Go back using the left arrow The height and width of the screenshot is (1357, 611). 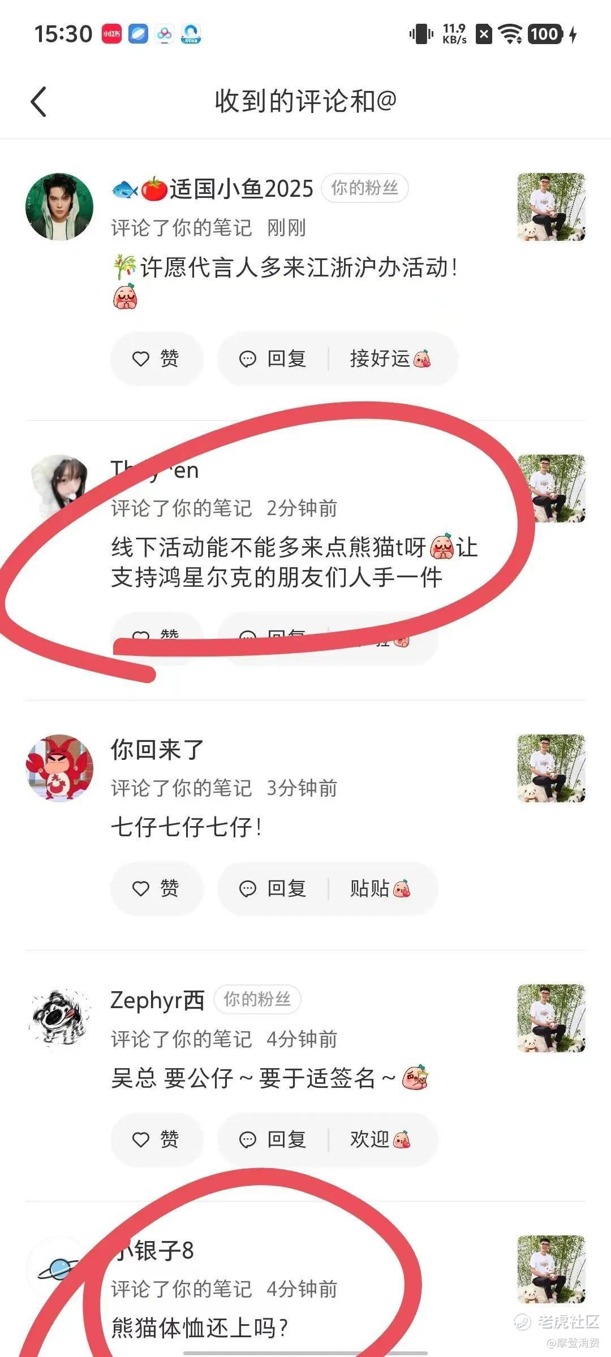tap(38, 102)
